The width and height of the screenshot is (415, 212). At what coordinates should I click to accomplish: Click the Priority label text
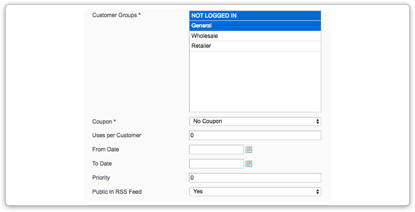(101, 178)
